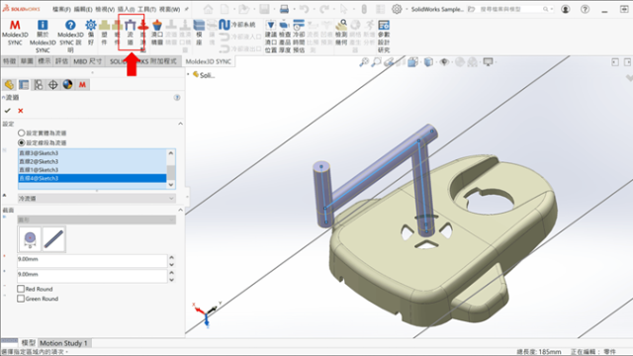Confirm runner with green checkmark
Screen dimensions: 633x356
click(x=7, y=111)
